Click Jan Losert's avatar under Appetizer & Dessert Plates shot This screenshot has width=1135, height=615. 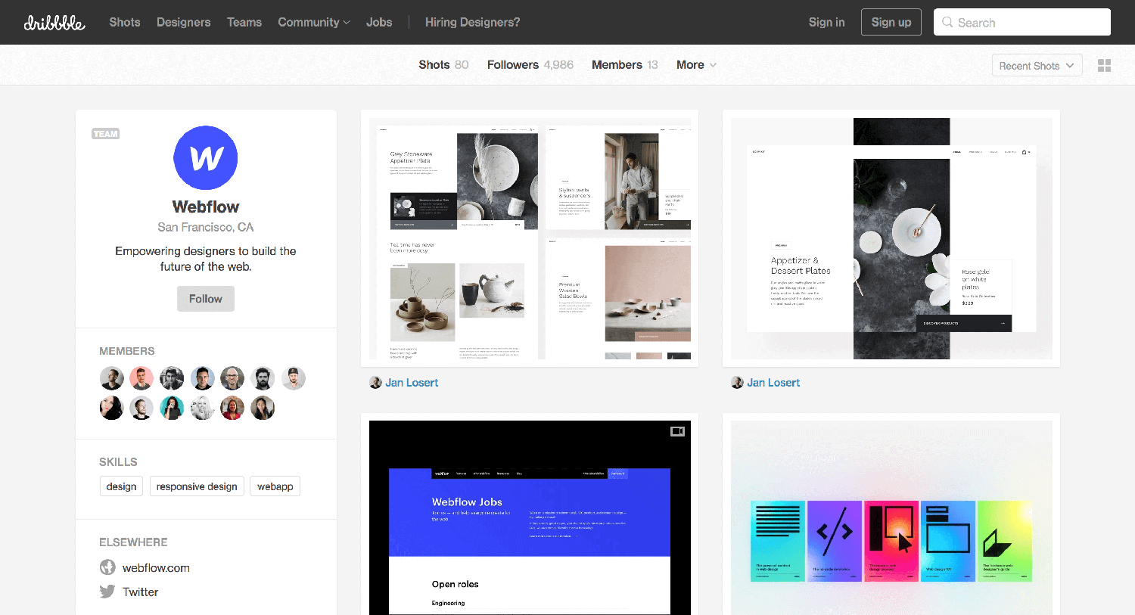click(737, 383)
